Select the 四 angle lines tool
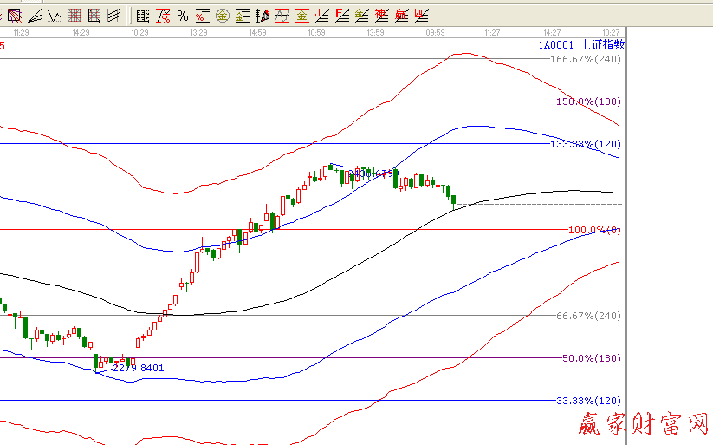The height and width of the screenshot is (445, 713). point(421,15)
